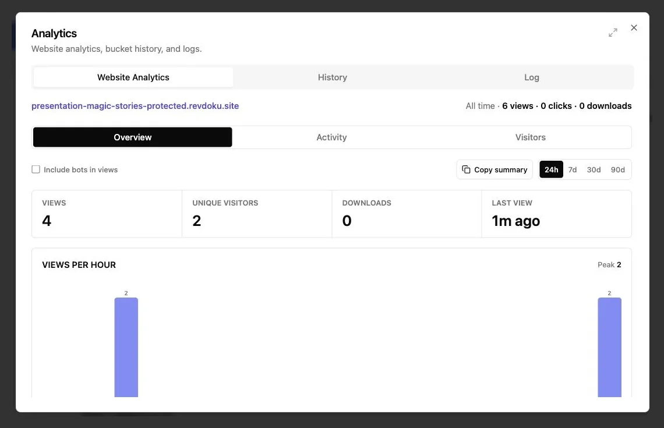Select the 90d time range
The image size is (664, 428).
[617, 169]
